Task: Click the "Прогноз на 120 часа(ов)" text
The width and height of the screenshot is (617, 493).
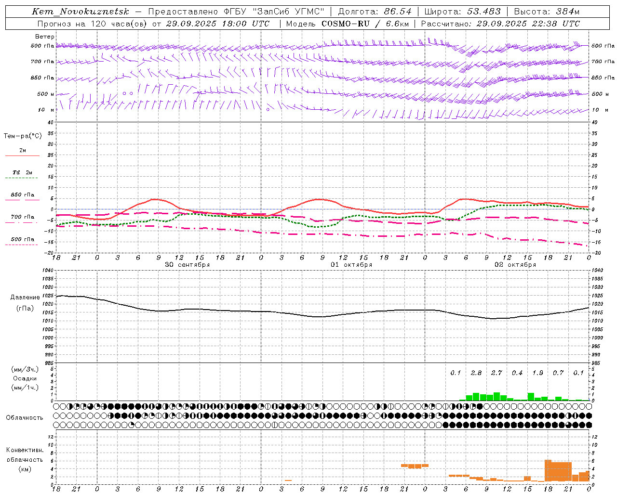Action: pos(93,24)
